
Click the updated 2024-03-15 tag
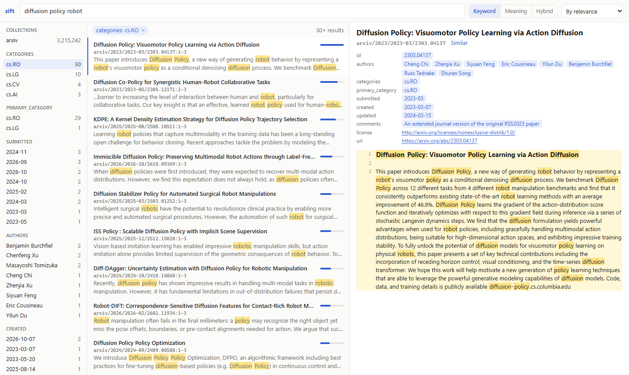coord(418,116)
